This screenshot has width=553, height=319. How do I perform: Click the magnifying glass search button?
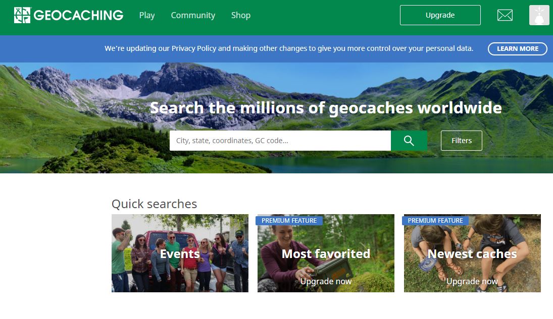(x=409, y=141)
